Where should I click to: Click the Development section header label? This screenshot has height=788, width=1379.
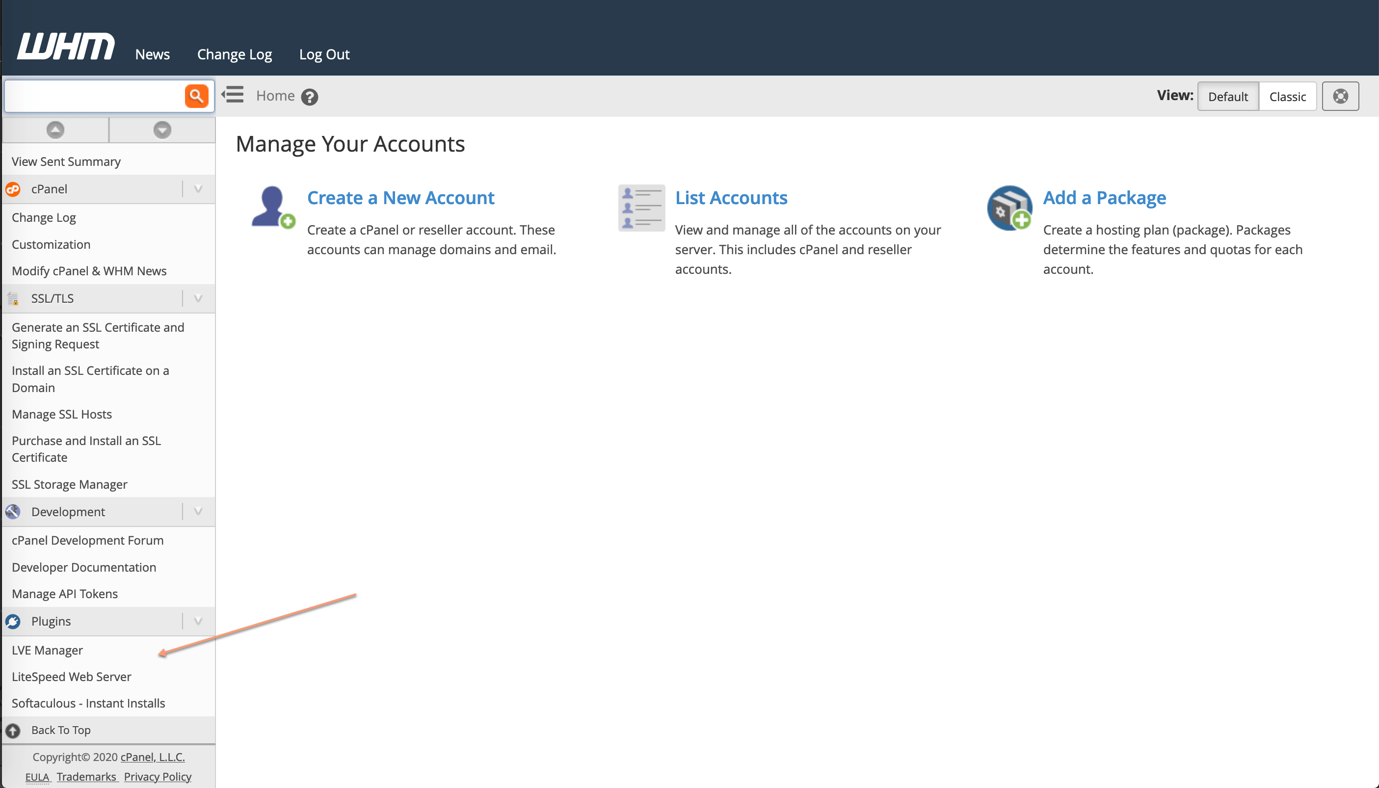[68, 512]
